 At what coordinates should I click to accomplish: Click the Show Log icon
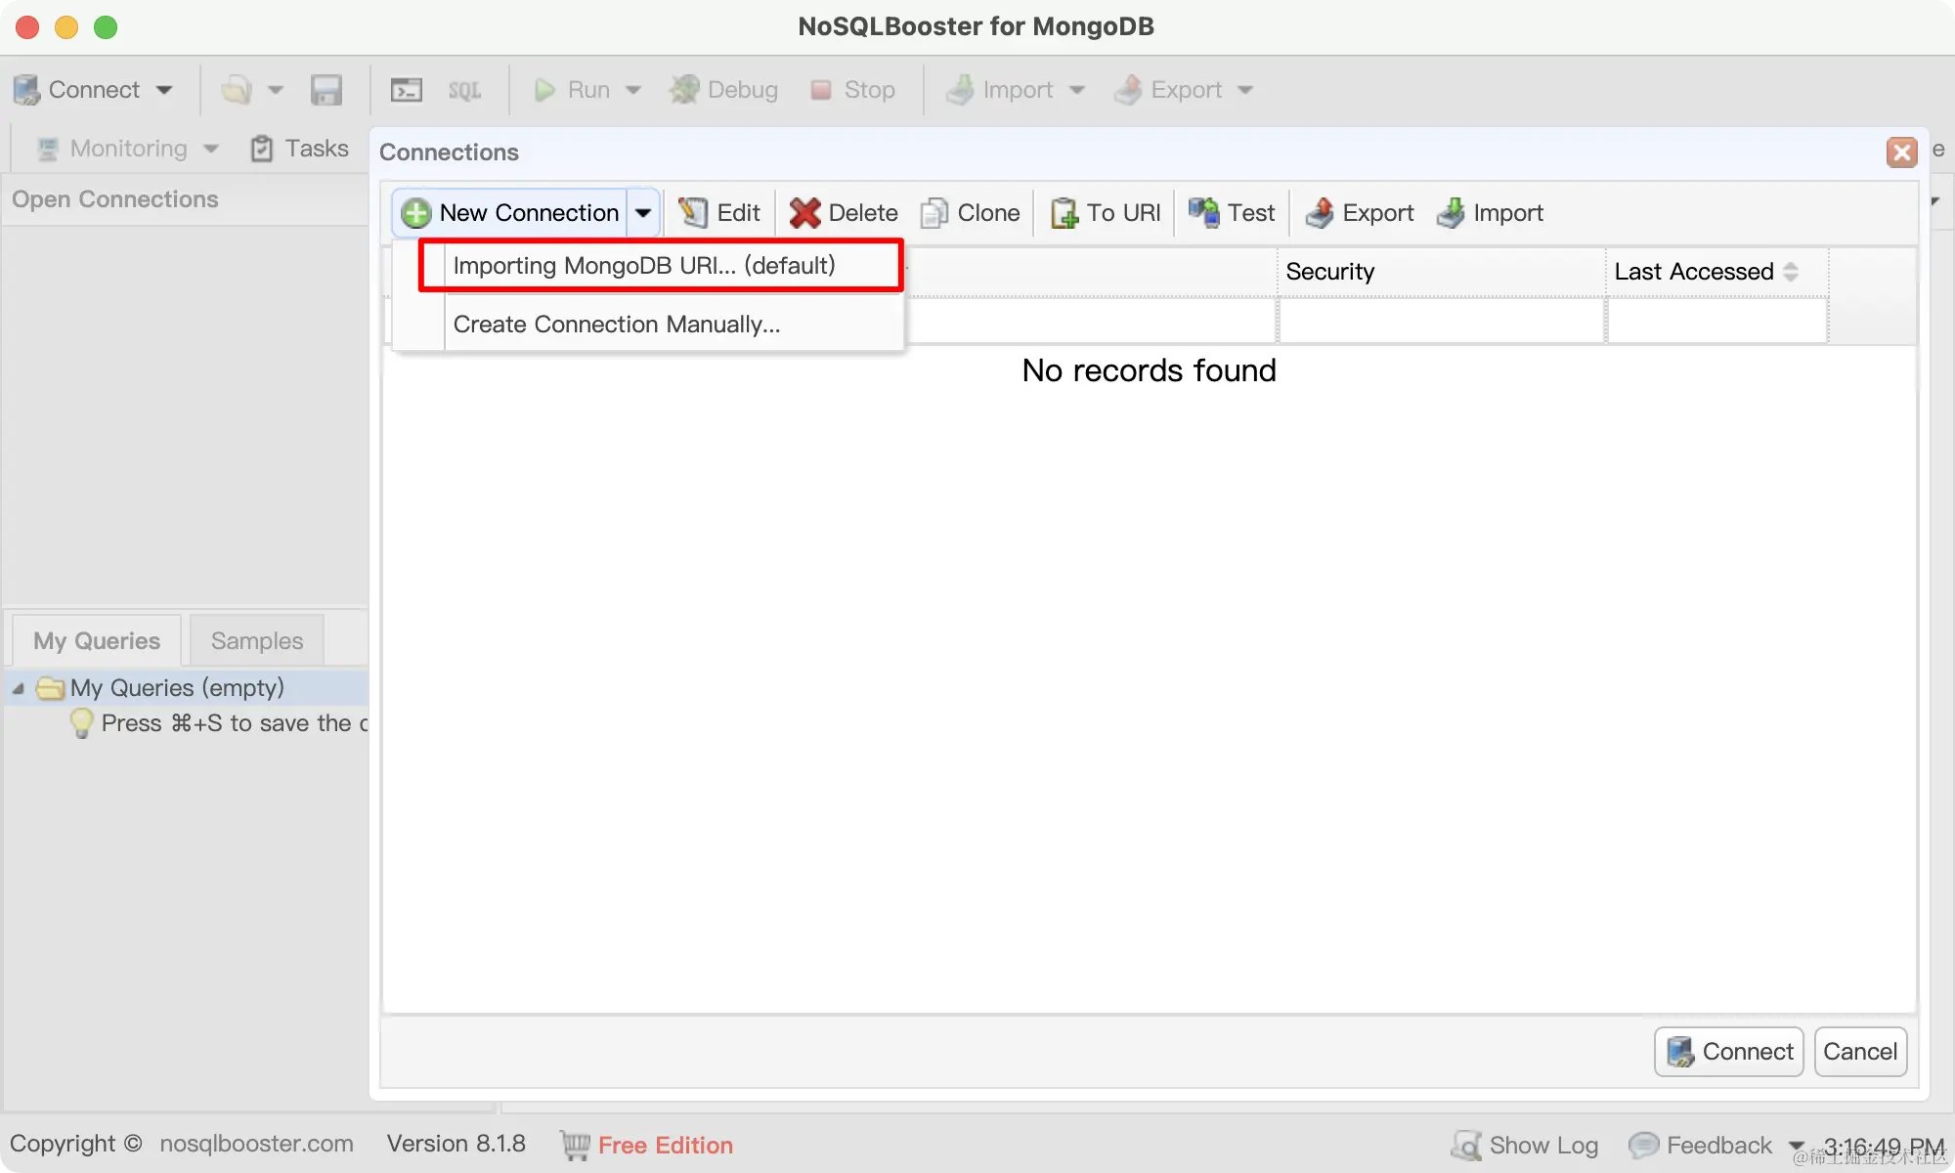(x=1465, y=1145)
